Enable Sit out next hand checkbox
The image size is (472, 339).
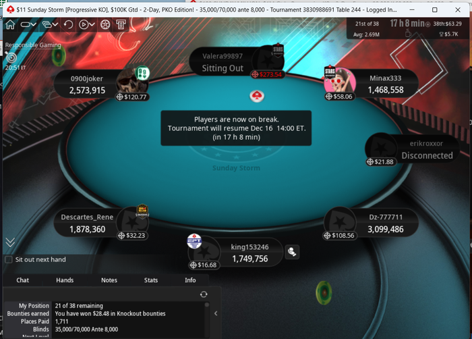tap(9, 259)
